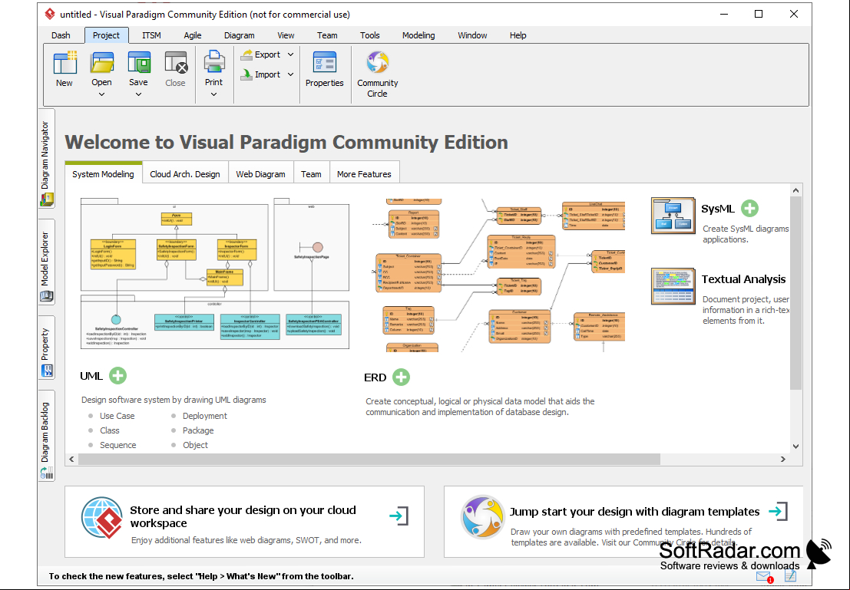Click the horizontal scrollbar left arrow
Viewport: 850px width, 590px height.
(71, 459)
